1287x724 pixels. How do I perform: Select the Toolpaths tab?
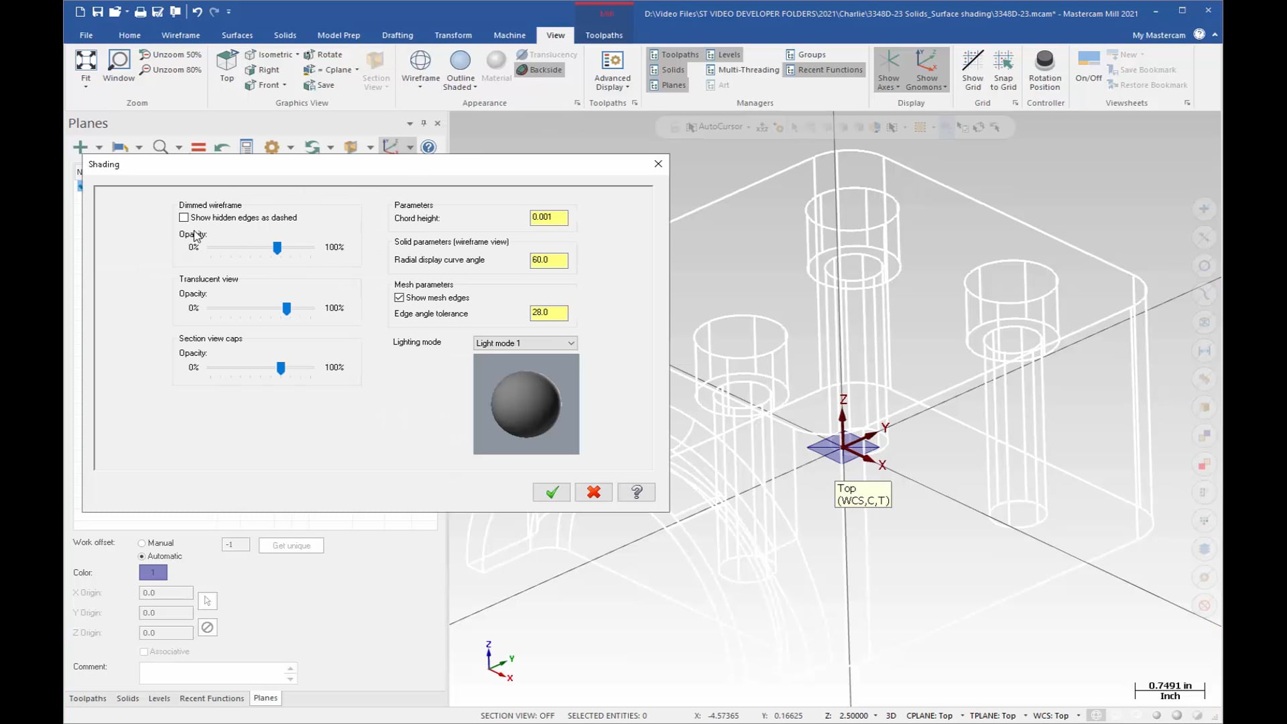[88, 697]
